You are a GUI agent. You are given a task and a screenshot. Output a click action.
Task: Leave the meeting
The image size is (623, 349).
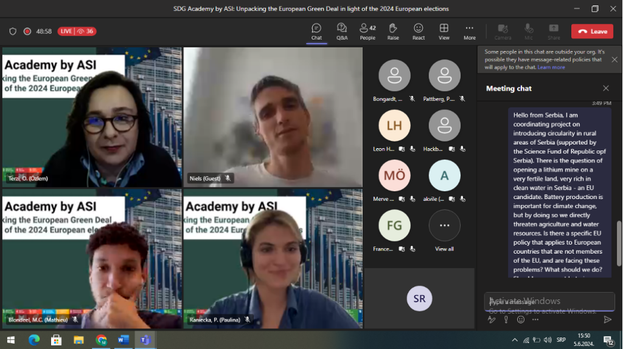point(592,32)
